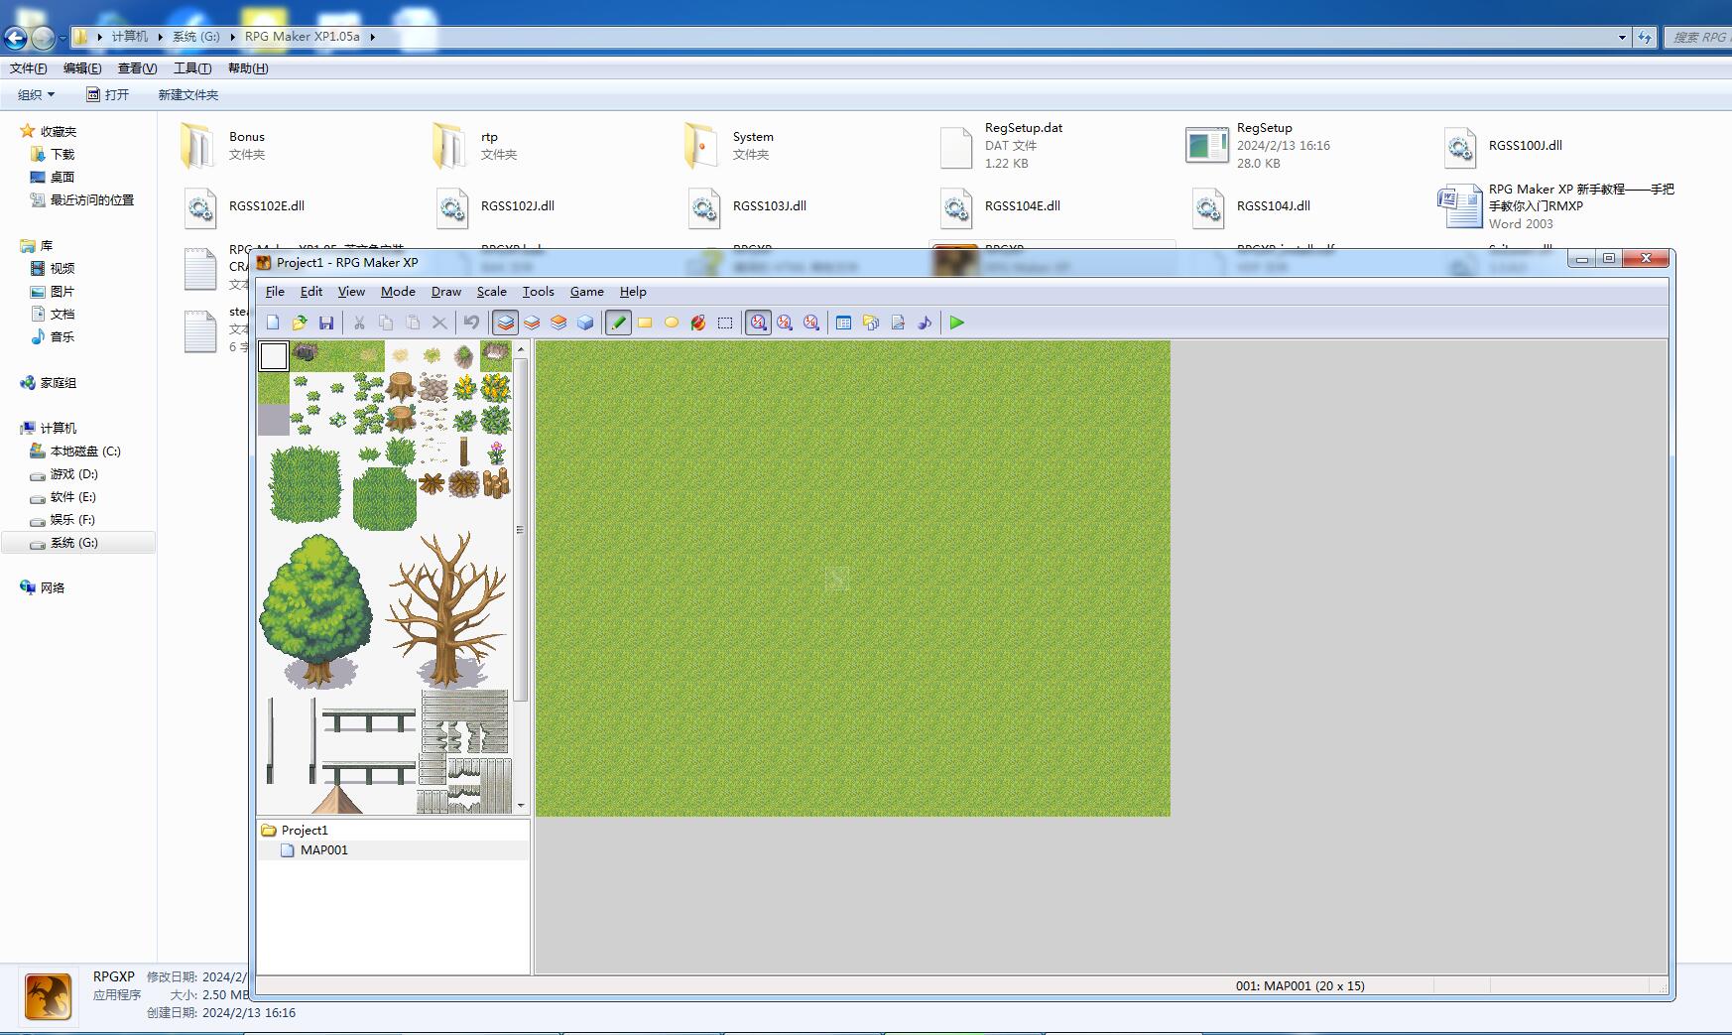The image size is (1732, 1035).
Task: Click New Project icon in RPG Maker toolbar
Action: click(x=273, y=323)
